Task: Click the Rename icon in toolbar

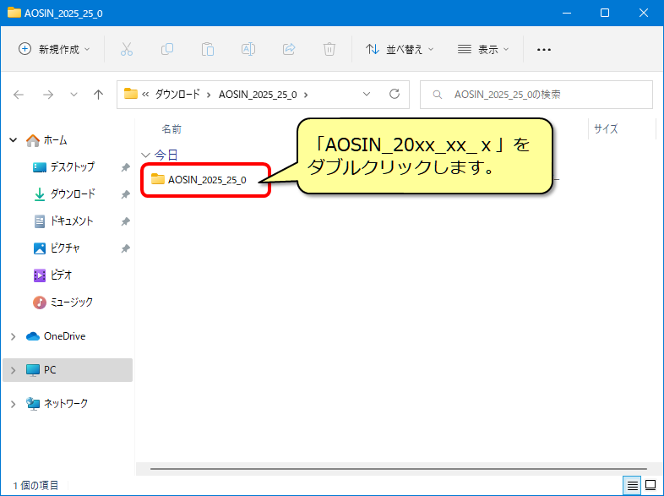Action: [248, 49]
